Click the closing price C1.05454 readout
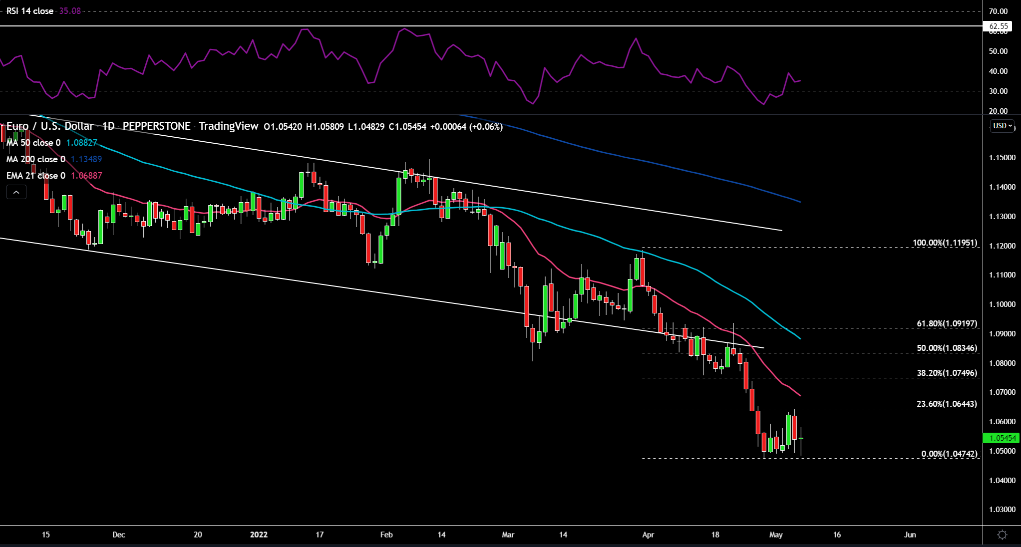Image resolution: width=1021 pixels, height=547 pixels. (408, 127)
